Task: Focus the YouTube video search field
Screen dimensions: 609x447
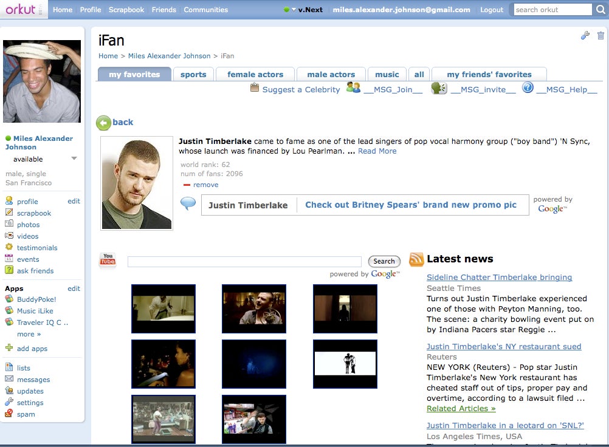Action: [244, 262]
